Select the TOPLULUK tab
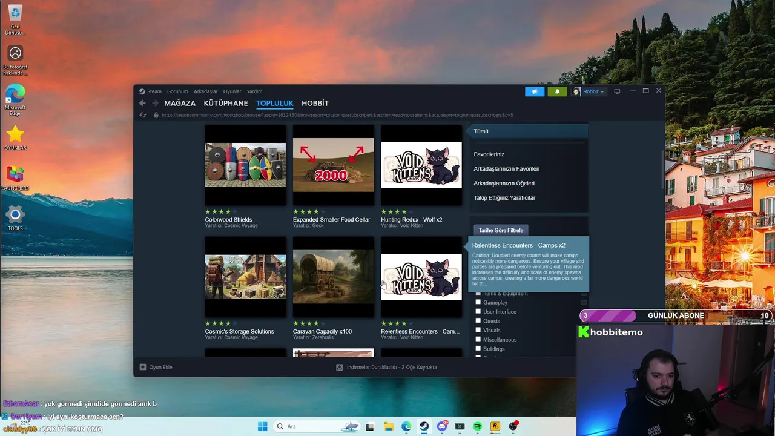This screenshot has height=436, width=775. coord(275,103)
